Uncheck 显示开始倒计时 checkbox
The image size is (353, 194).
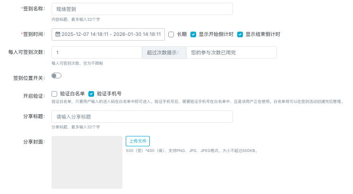pyautogui.click(x=193, y=34)
